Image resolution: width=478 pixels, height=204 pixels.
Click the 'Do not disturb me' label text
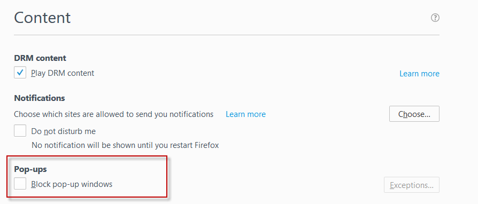(x=64, y=131)
